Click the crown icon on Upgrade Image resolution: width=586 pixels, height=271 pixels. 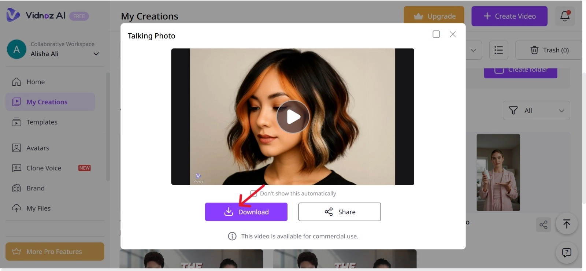(x=418, y=16)
